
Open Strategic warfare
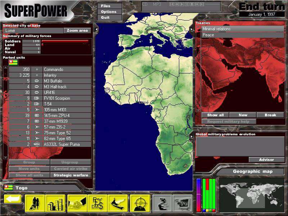pyautogui.click(x=71, y=175)
